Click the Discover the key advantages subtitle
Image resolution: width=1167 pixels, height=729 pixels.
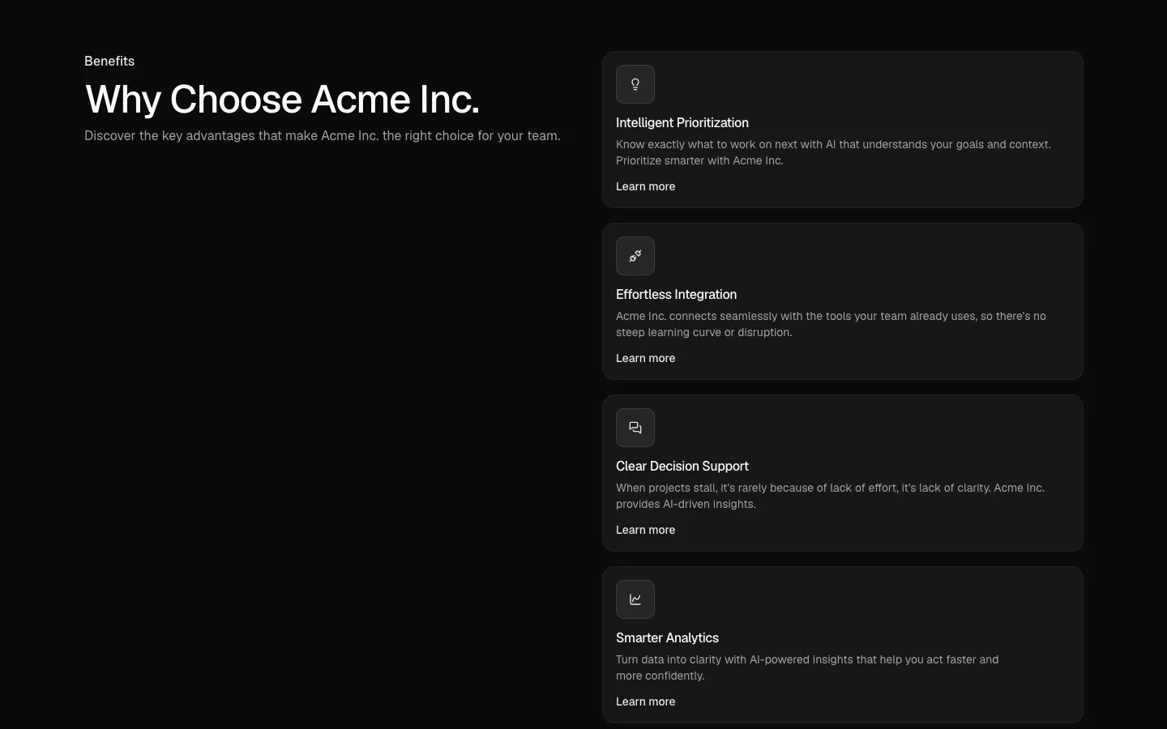point(323,135)
